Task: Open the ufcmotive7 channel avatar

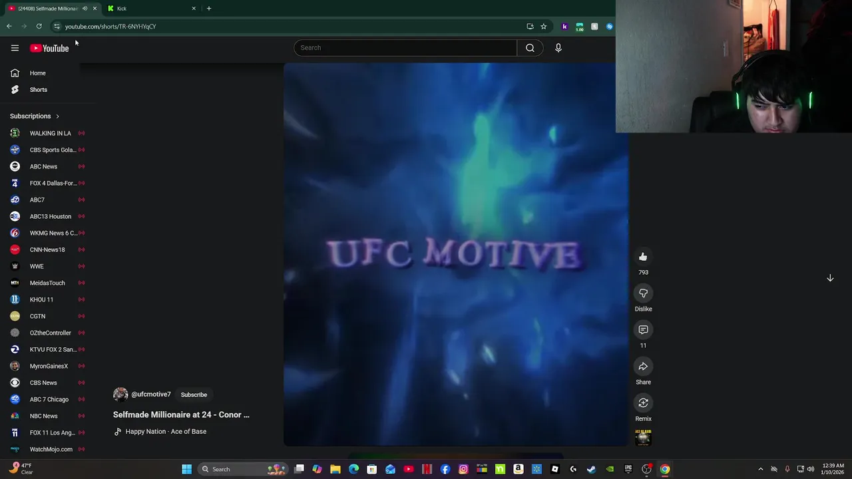Action: [120, 395]
